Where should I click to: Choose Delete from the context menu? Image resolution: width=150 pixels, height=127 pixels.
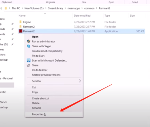tap(54, 103)
